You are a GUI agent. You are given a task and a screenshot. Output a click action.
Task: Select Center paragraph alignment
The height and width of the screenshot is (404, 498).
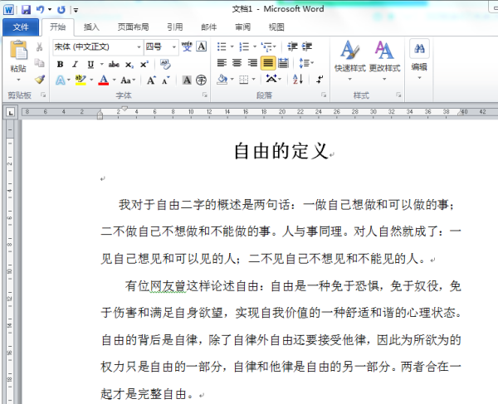tap(237, 63)
